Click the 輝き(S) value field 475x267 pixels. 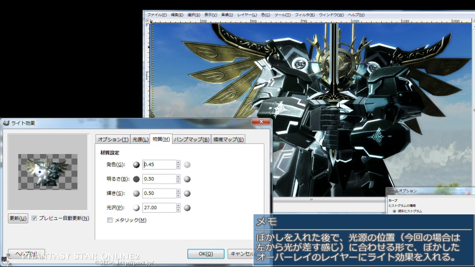159,193
